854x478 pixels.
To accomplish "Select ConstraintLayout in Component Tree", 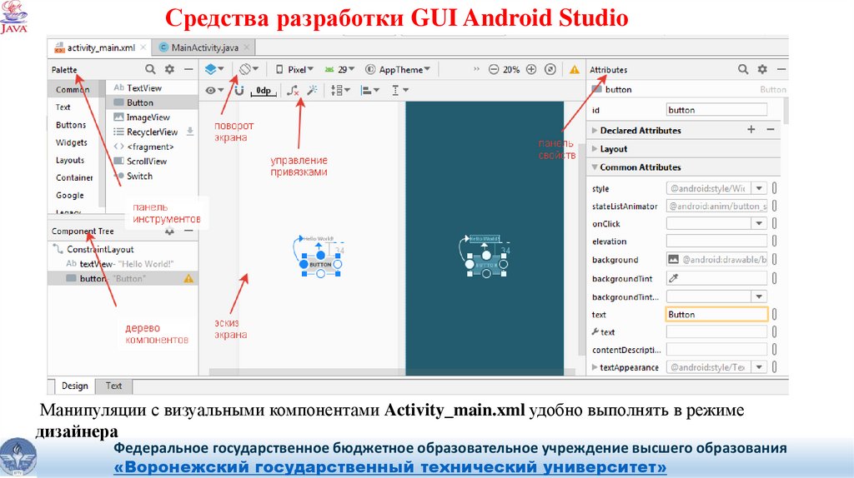I will [x=100, y=249].
